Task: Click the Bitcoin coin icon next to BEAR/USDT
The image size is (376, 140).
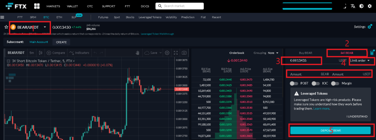Action: pos(13,27)
